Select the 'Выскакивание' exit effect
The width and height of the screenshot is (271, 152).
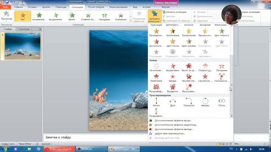pyautogui.click(x=189, y=88)
